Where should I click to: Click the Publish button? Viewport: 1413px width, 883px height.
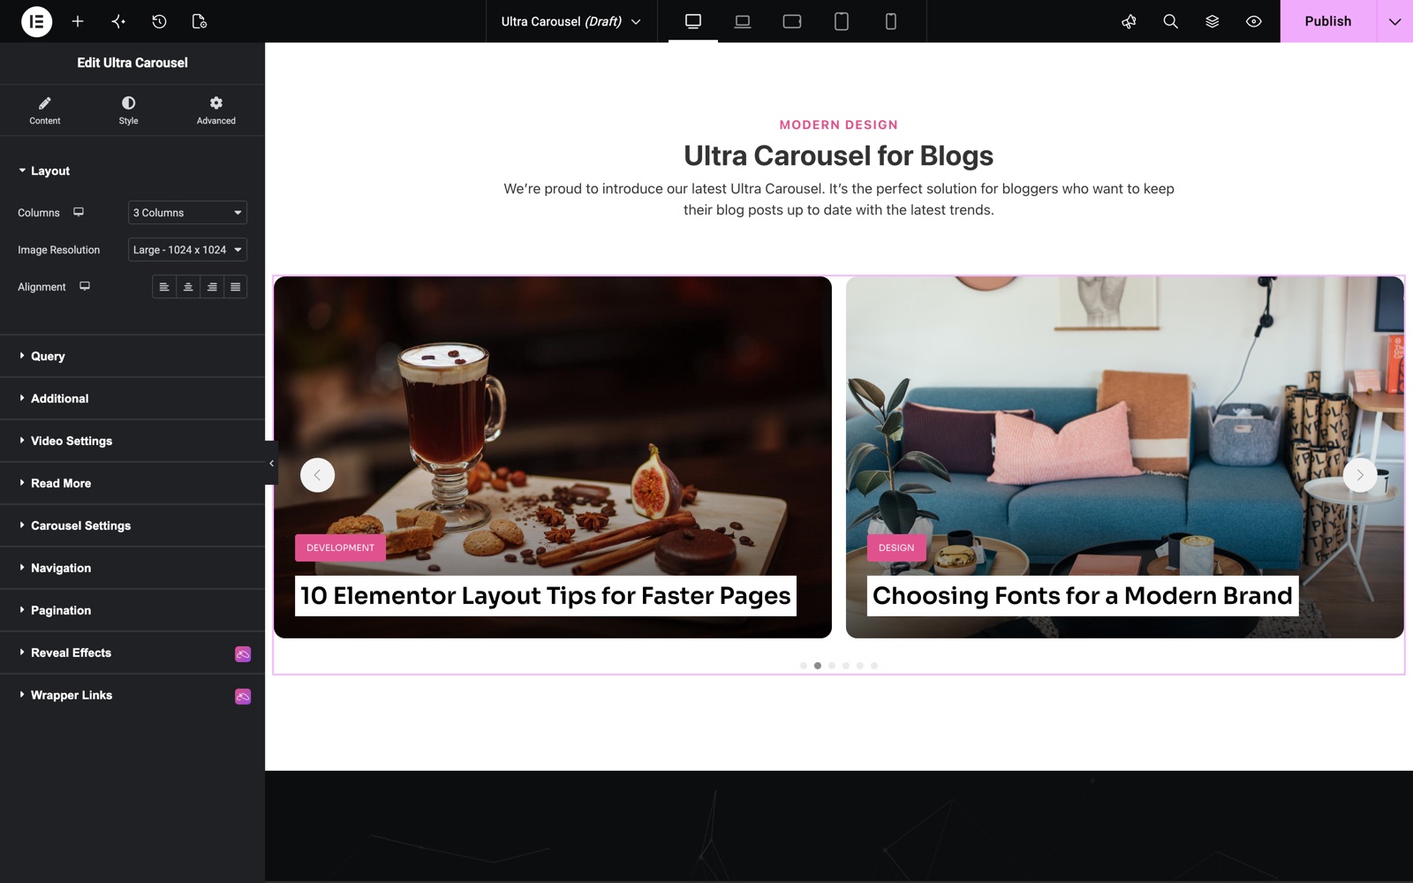1328,21
